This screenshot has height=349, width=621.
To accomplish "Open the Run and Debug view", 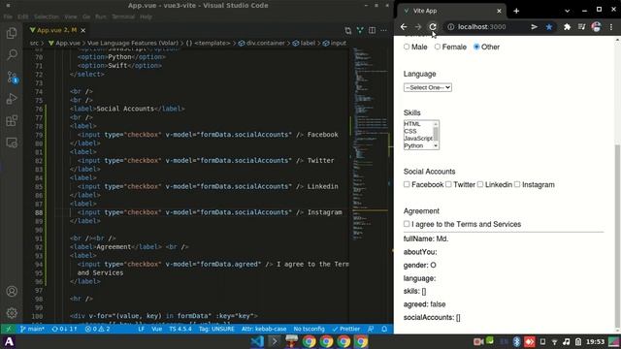I will (x=12, y=99).
